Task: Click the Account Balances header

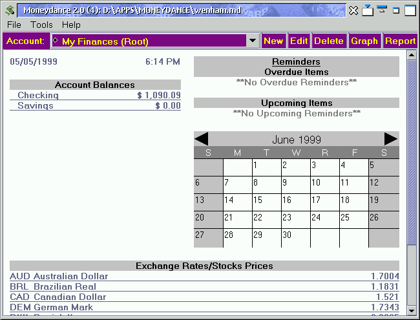Action: [x=95, y=85]
